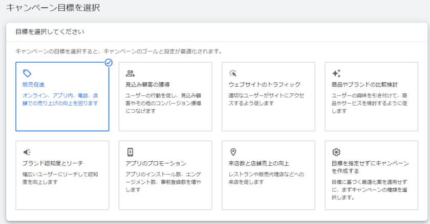
Task: Click the section header 目標を選択してください
Action: point(50,32)
